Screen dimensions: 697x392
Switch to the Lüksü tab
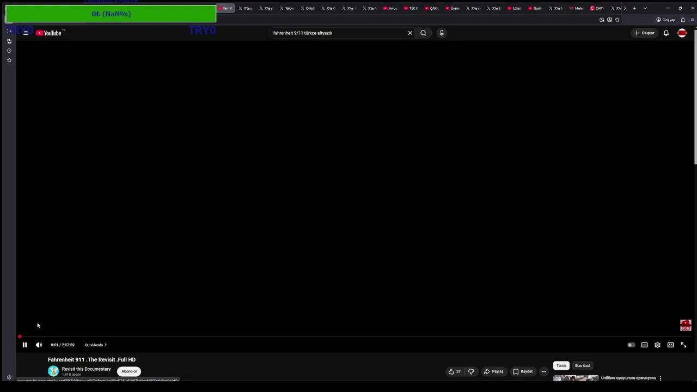(515, 8)
